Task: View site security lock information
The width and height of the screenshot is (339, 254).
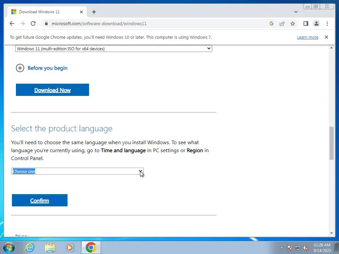Action: [46, 23]
